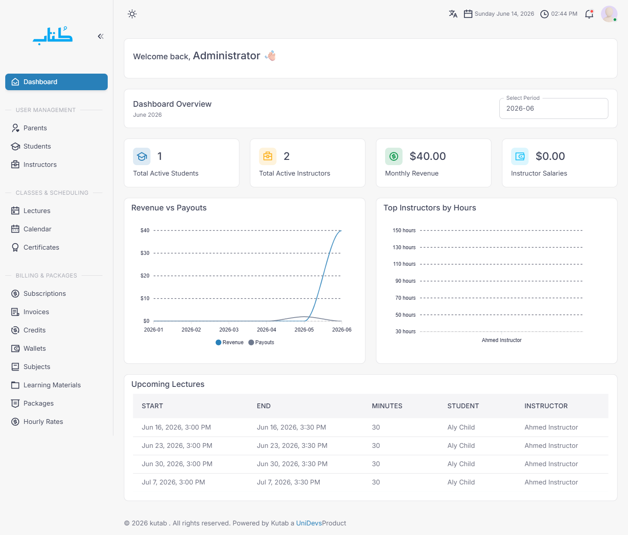Click the calendar icon beside the date
This screenshot has width=628, height=535.
[x=468, y=14]
